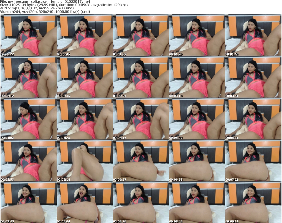282x223 pixels.
Task: Pick the frame stamped 00:03:19
Action: pyautogui.click(x=197, y=77)
